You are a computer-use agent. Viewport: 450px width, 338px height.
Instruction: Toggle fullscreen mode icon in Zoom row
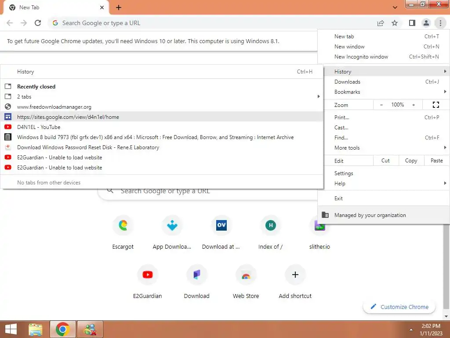(435, 105)
